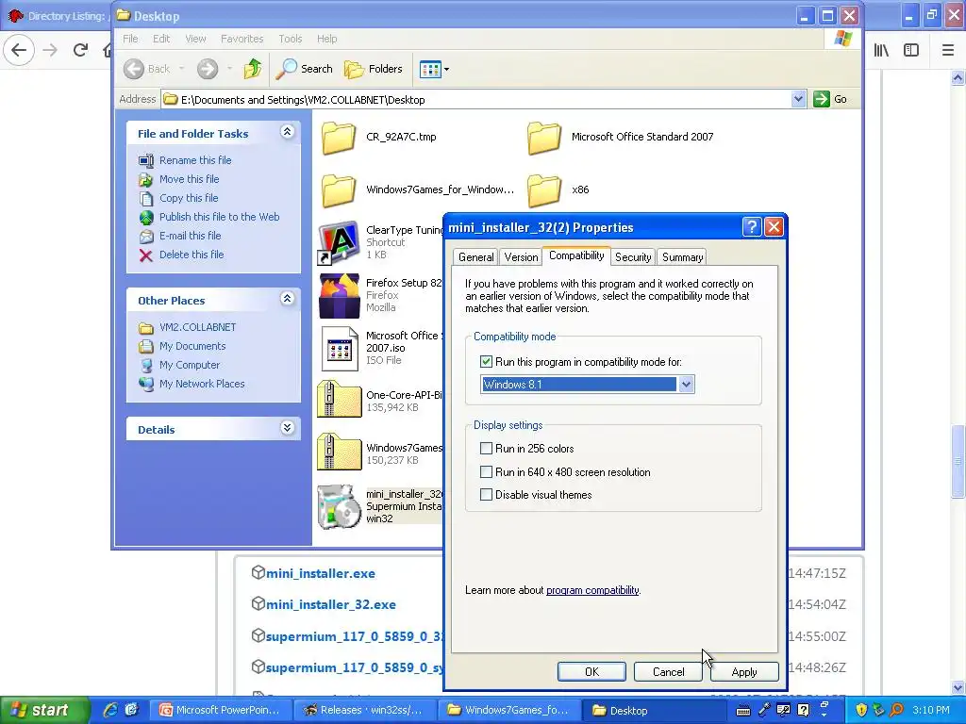Screen dimensions: 966x724
Task: Select the x86 folder icon
Action: click(544, 189)
